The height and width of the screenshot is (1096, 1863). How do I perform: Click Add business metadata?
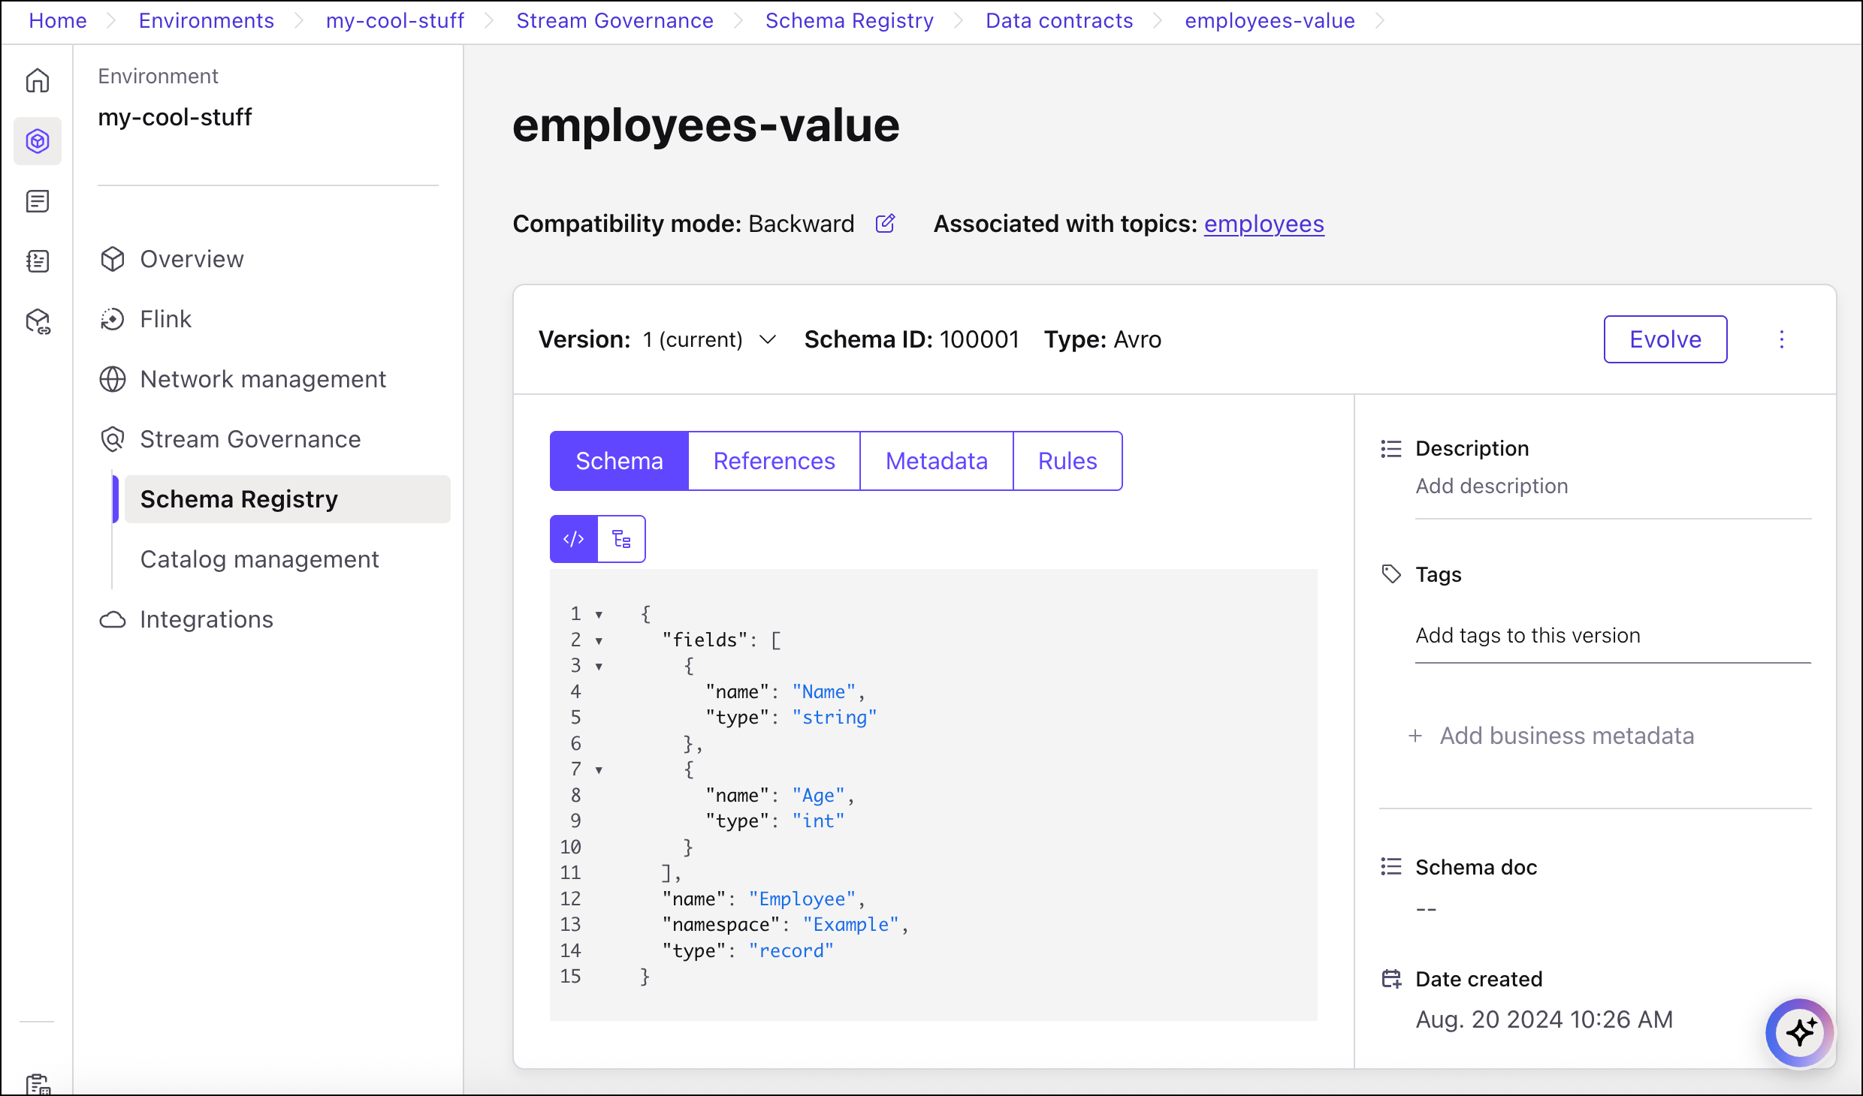pos(1566,736)
